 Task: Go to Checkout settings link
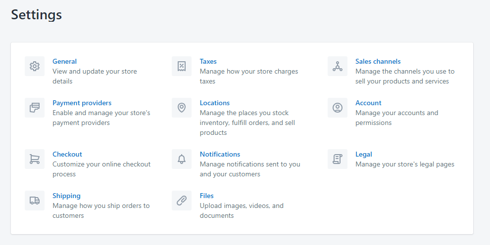67,155
